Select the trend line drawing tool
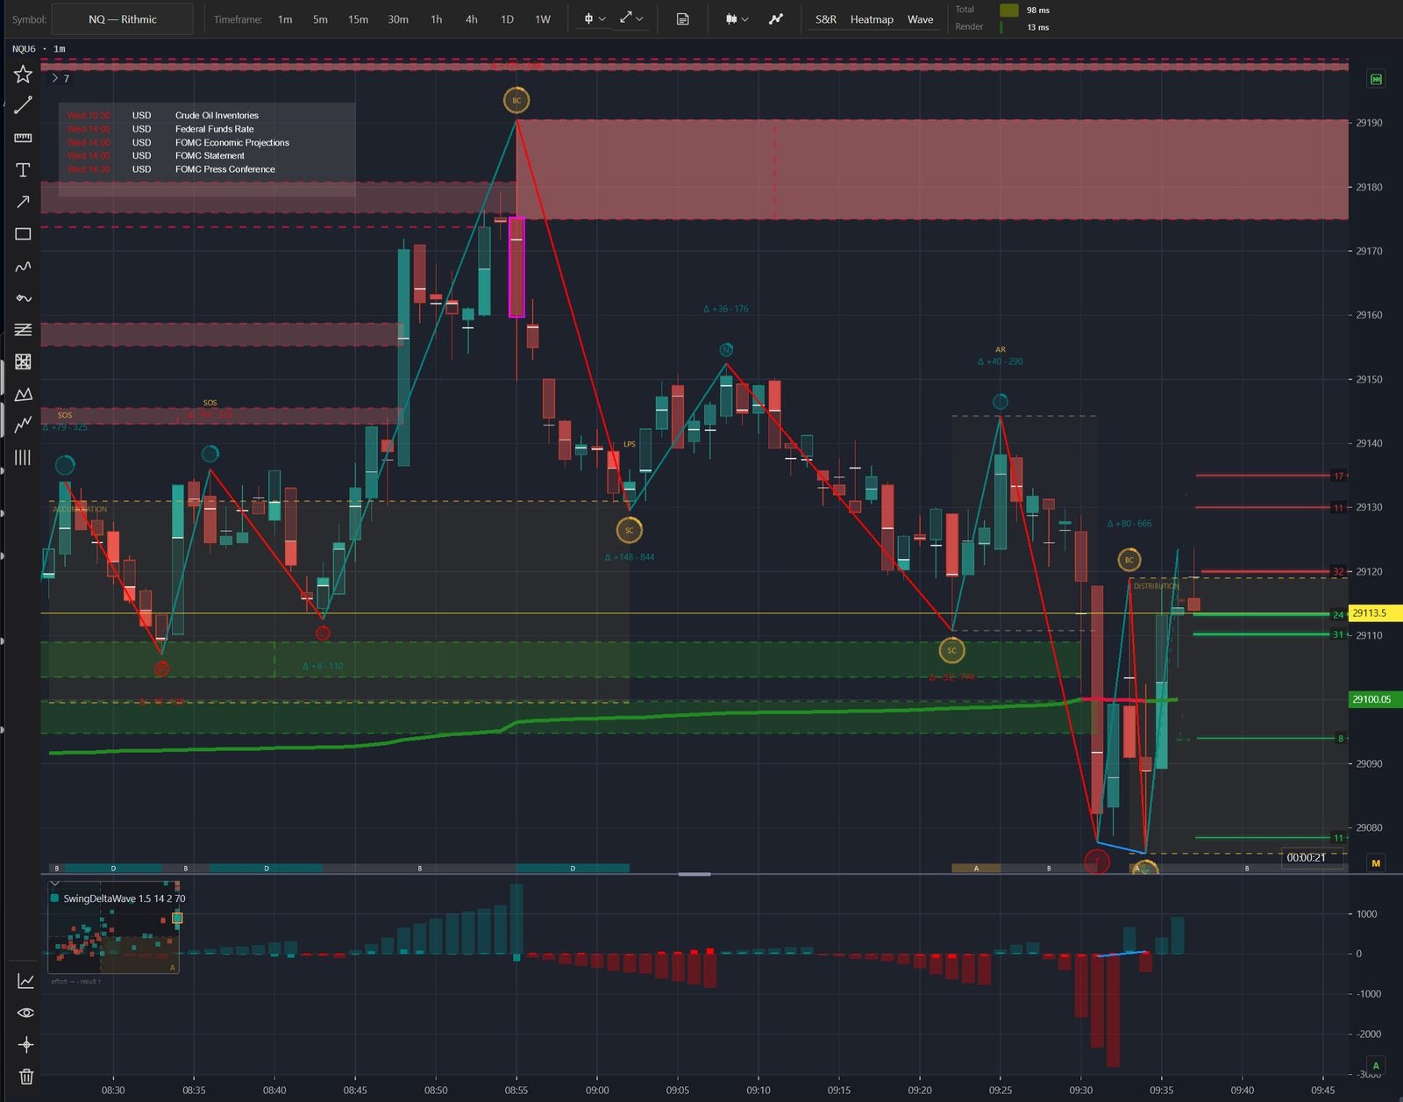The width and height of the screenshot is (1403, 1102). (x=23, y=106)
